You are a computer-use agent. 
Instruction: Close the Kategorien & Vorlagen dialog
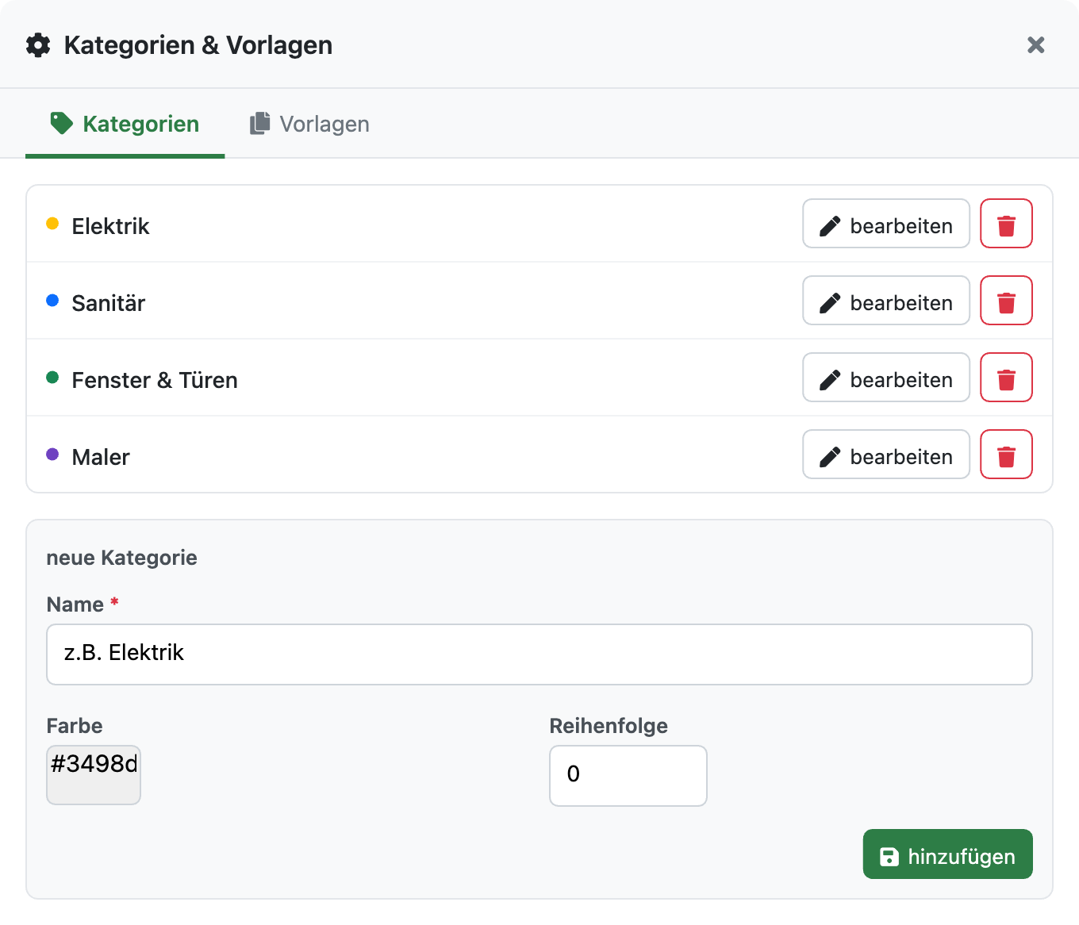[x=1035, y=45]
